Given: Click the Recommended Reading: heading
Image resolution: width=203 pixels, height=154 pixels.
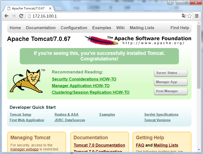Looking at the screenshot, I should tap(78, 72).
